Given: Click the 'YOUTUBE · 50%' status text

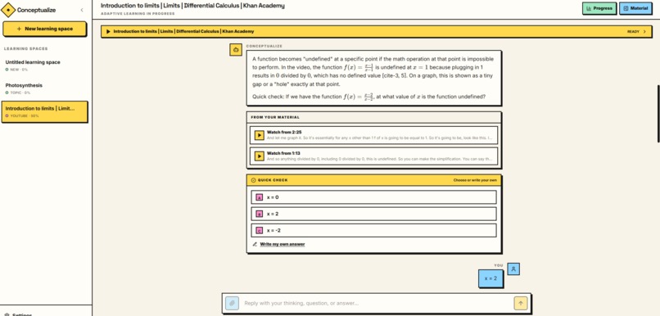Looking at the screenshot, I should coord(25,115).
